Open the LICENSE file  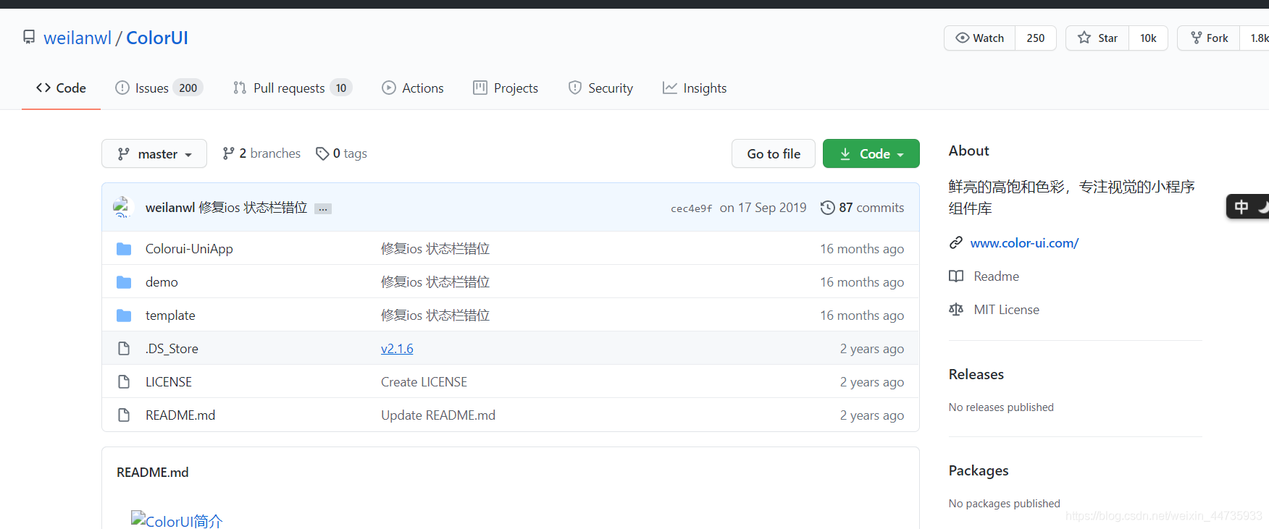coord(169,382)
